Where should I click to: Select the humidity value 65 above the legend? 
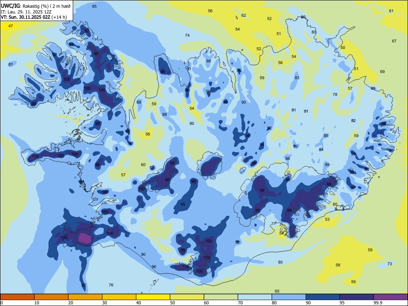click(x=277, y=291)
